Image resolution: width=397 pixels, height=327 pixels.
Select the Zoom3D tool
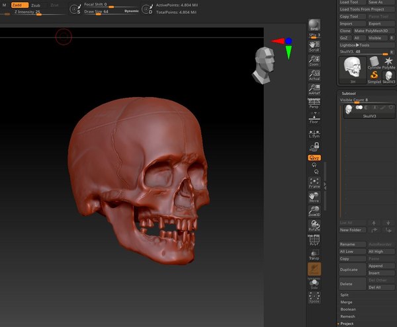(x=314, y=211)
